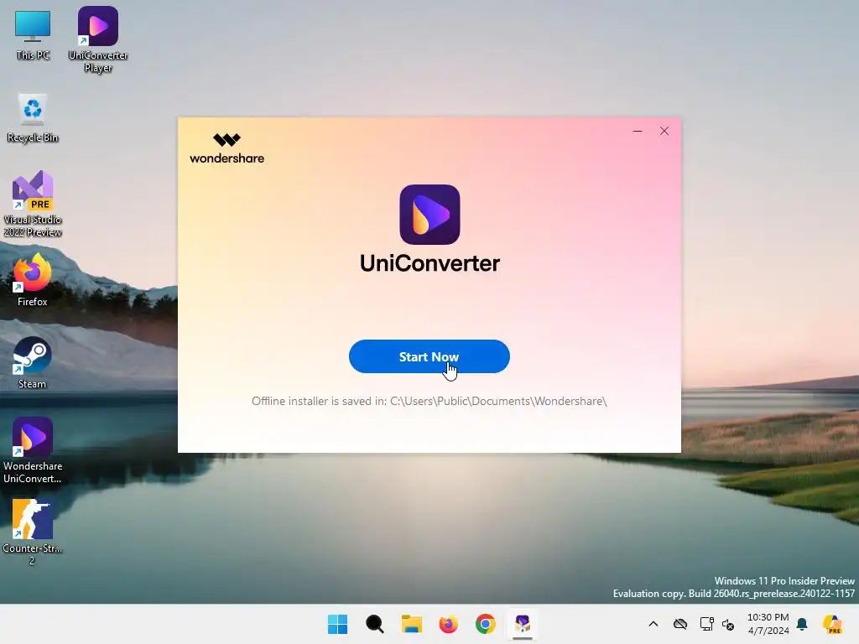The image size is (859, 644).
Task: Show hidden system tray icons
Action: coord(653,624)
